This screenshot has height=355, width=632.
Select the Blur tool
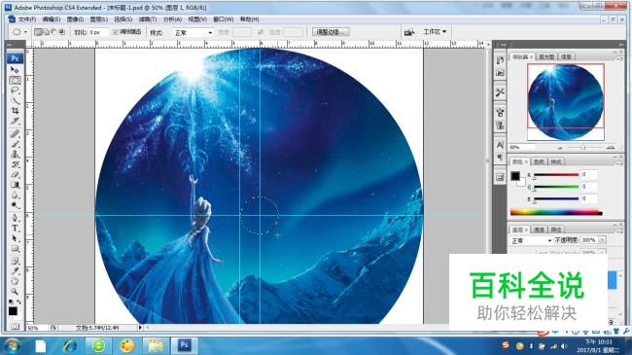click(x=15, y=195)
